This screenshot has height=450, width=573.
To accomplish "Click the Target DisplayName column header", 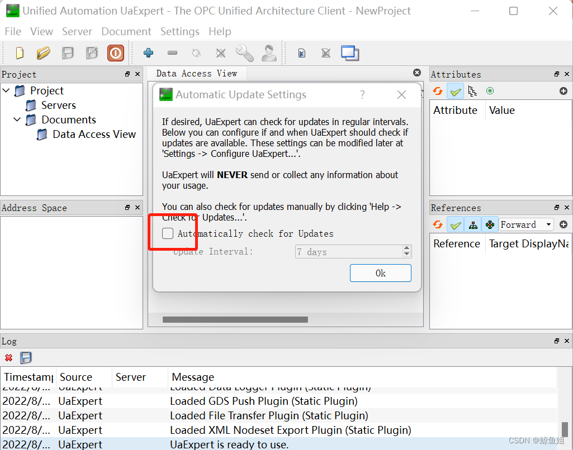I will [529, 244].
